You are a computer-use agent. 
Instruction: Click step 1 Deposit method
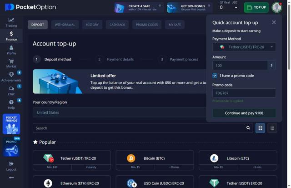52,60
